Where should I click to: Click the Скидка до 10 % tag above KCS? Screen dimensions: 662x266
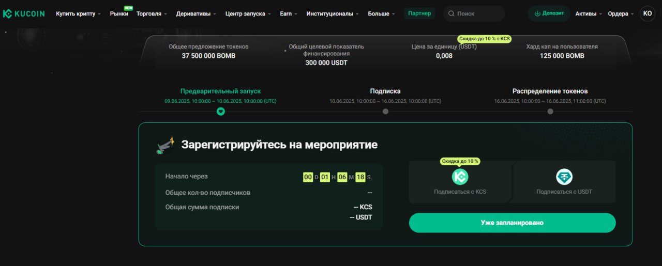point(460,161)
